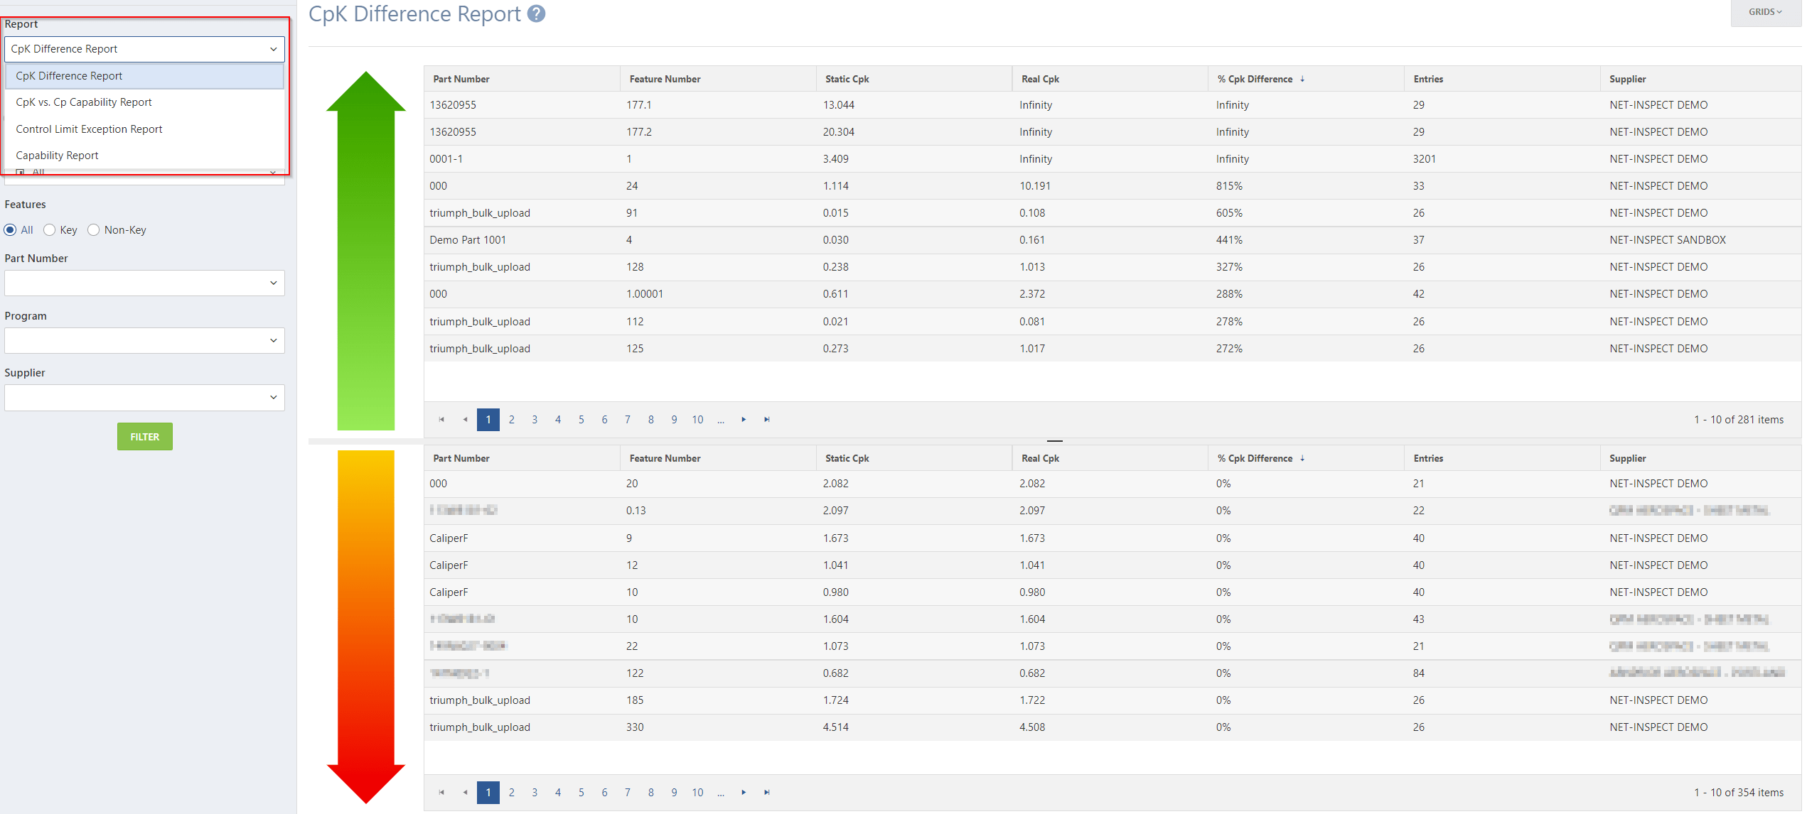Viewport: 1807px width, 814px height.
Task: Select Capability Report from the Report list
Action: [57, 155]
